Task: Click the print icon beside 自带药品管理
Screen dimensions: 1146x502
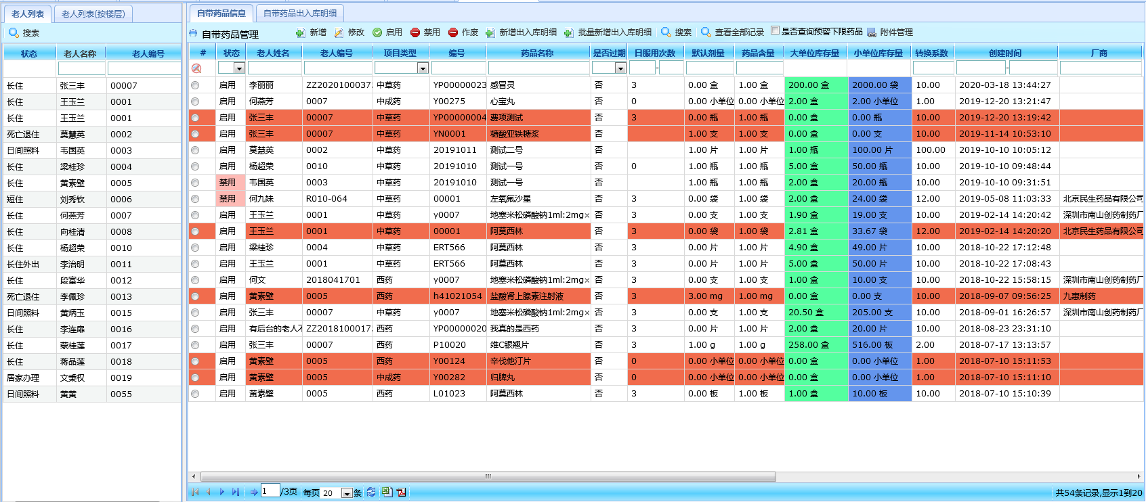Action: click(193, 33)
